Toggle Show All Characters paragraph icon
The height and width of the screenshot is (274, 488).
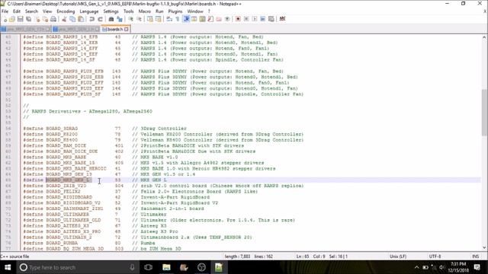(x=178, y=19)
